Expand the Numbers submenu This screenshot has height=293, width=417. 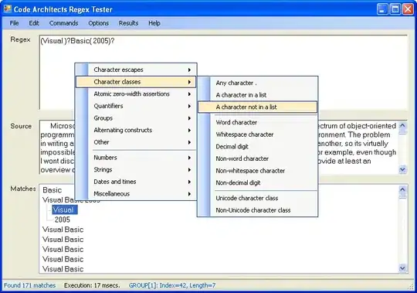coord(136,158)
